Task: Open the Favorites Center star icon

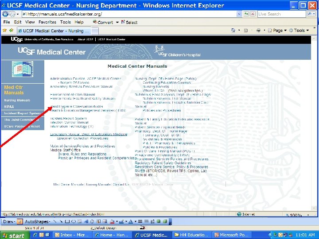Action: [4, 30]
